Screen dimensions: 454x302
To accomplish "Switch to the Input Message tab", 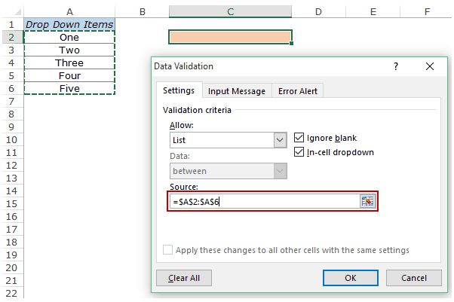I will [x=237, y=91].
